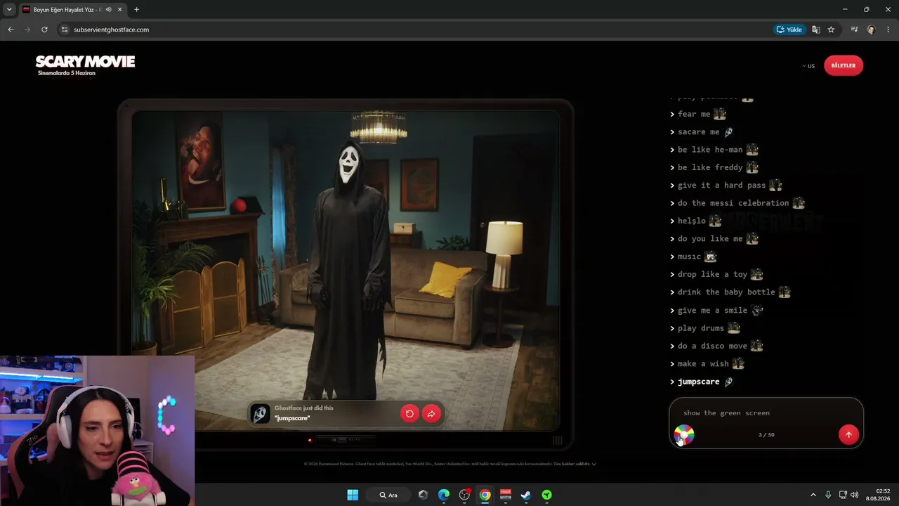Go back in the browser
Viewport: 899px width, 506px height.
click(x=11, y=30)
